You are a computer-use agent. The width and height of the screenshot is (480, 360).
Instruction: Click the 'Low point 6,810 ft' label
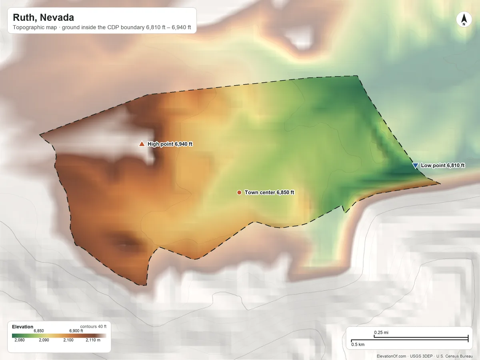tap(443, 165)
